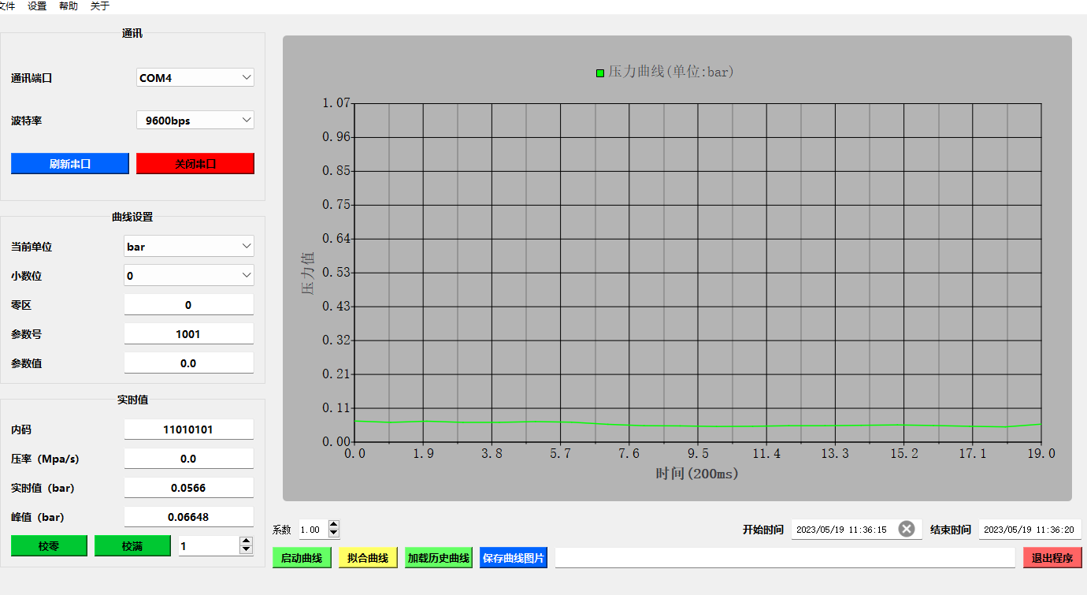Click the blue 刷新串口 button
The width and height of the screenshot is (1087, 595).
pos(70,164)
